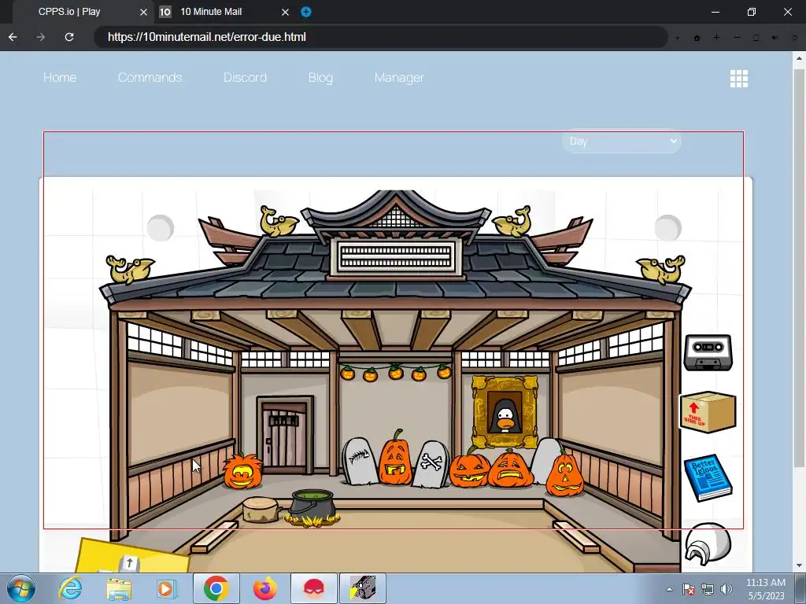The image size is (806, 604).
Task: Open the Windows Start button
Action: [21, 588]
